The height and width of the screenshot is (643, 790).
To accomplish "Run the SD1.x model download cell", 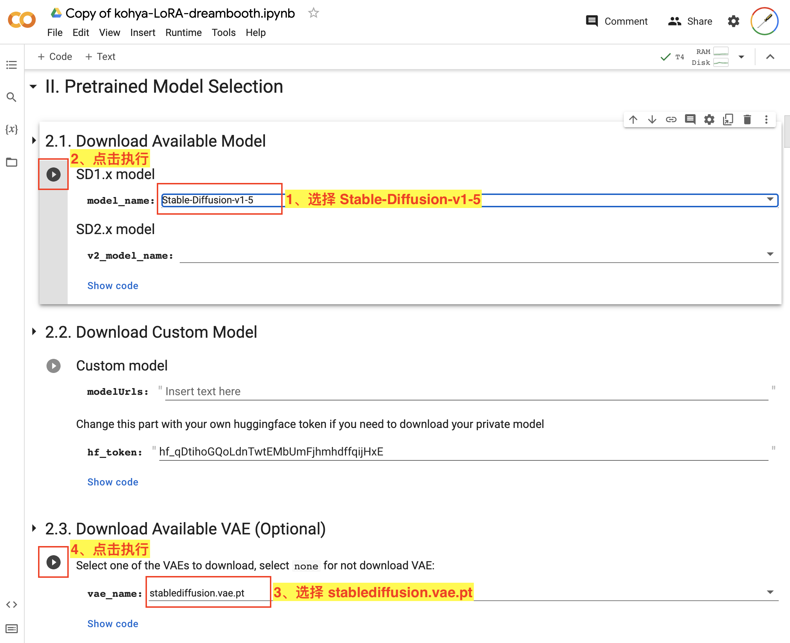I will pos(53,174).
